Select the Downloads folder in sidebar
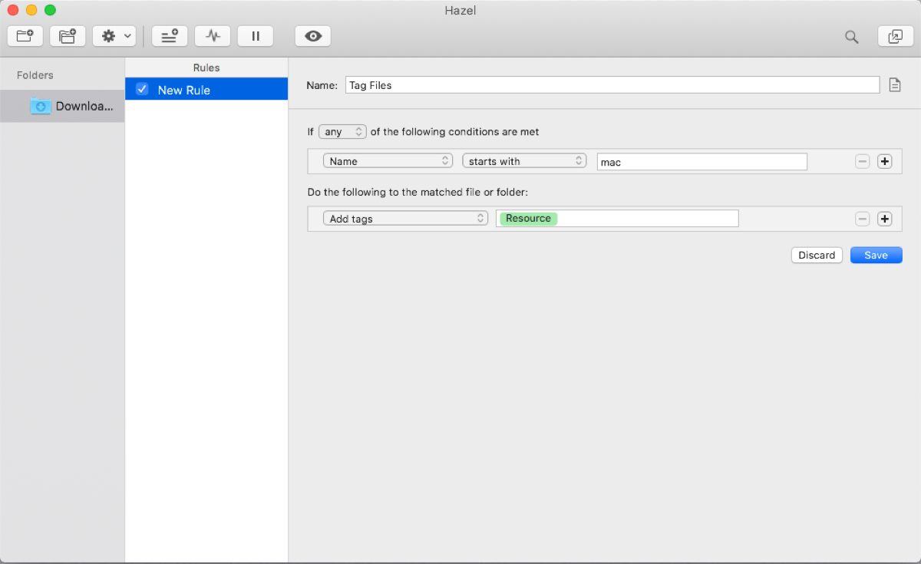This screenshot has height=564, width=921. click(62, 106)
